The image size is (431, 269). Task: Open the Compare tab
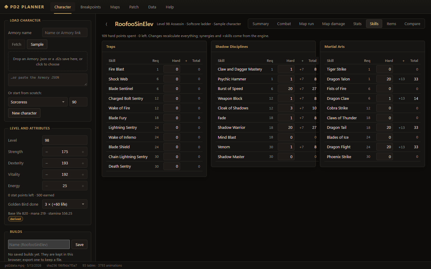pyautogui.click(x=412, y=24)
